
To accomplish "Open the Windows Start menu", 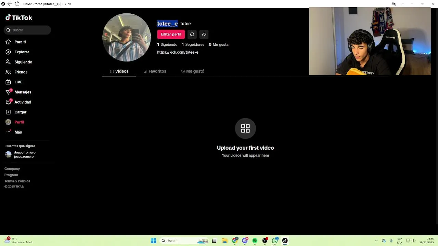I will (x=153, y=241).
